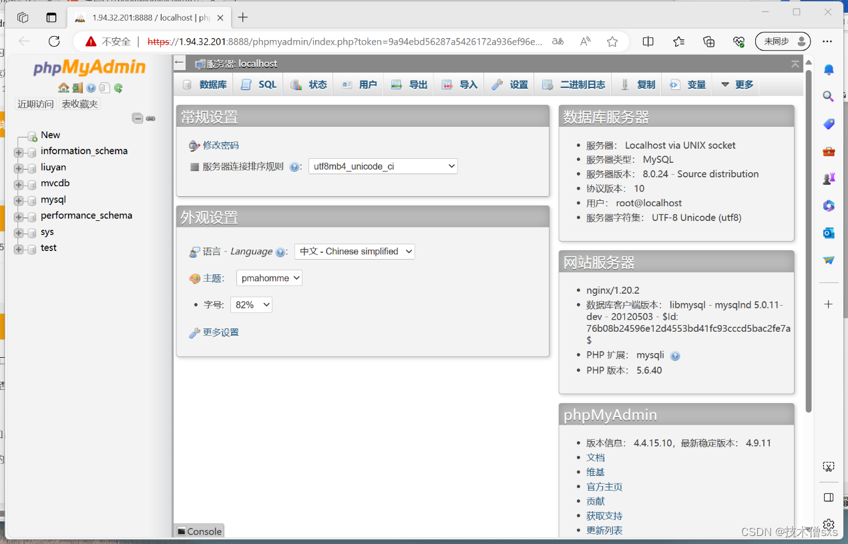The height and width of the screenshot is (544, 848).
Task: Click the green reload navigation icon
Action: point(118,87)
